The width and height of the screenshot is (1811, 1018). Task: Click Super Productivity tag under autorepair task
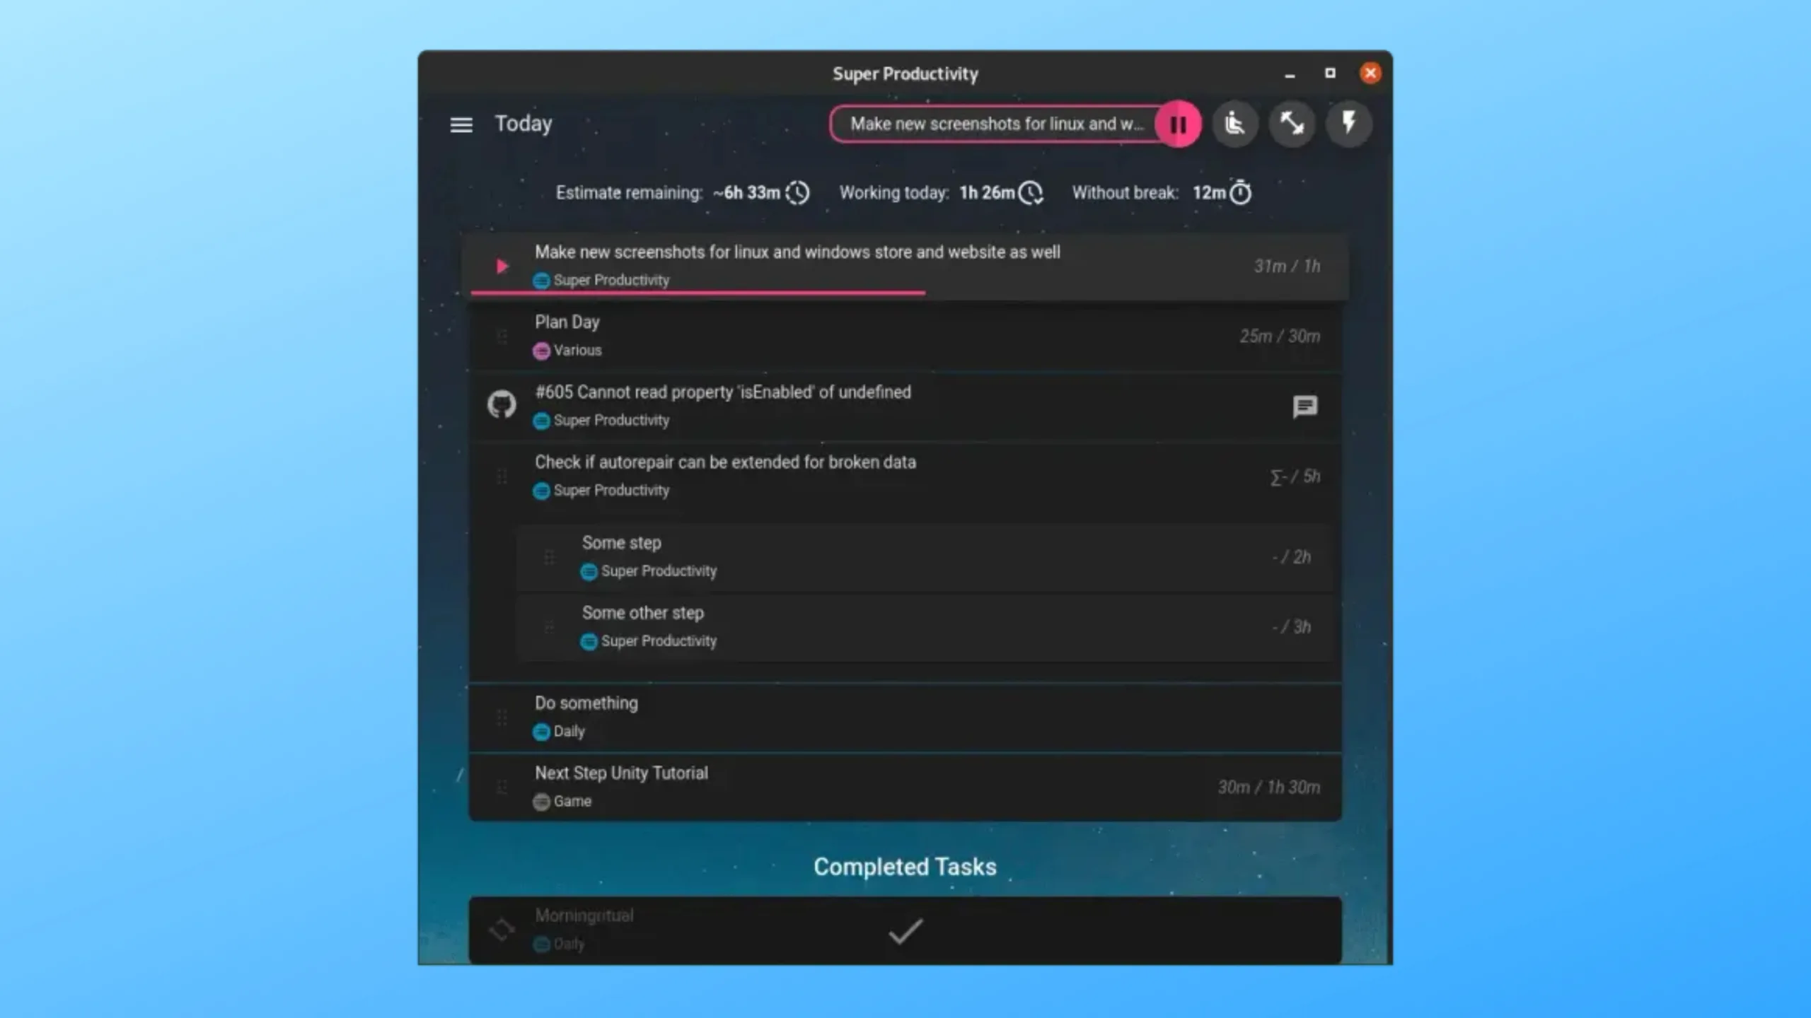[x=601, y=491]
